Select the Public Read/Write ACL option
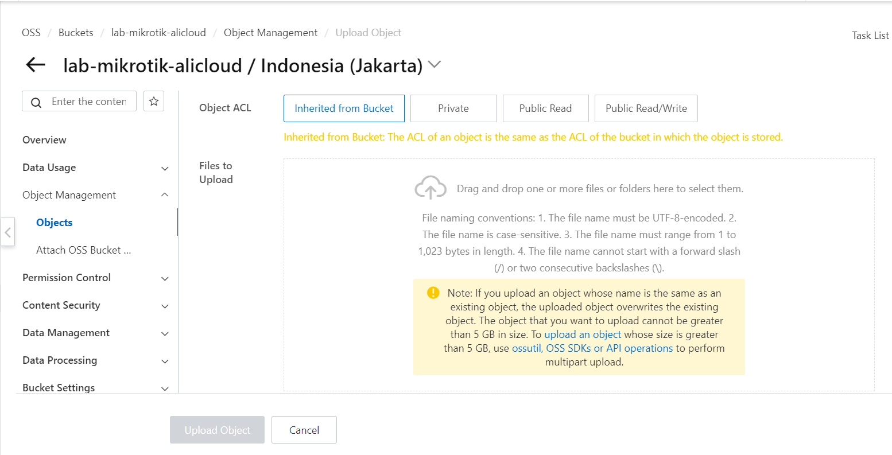The width and height of the screenshot is (892, 455). coord(646,108)
